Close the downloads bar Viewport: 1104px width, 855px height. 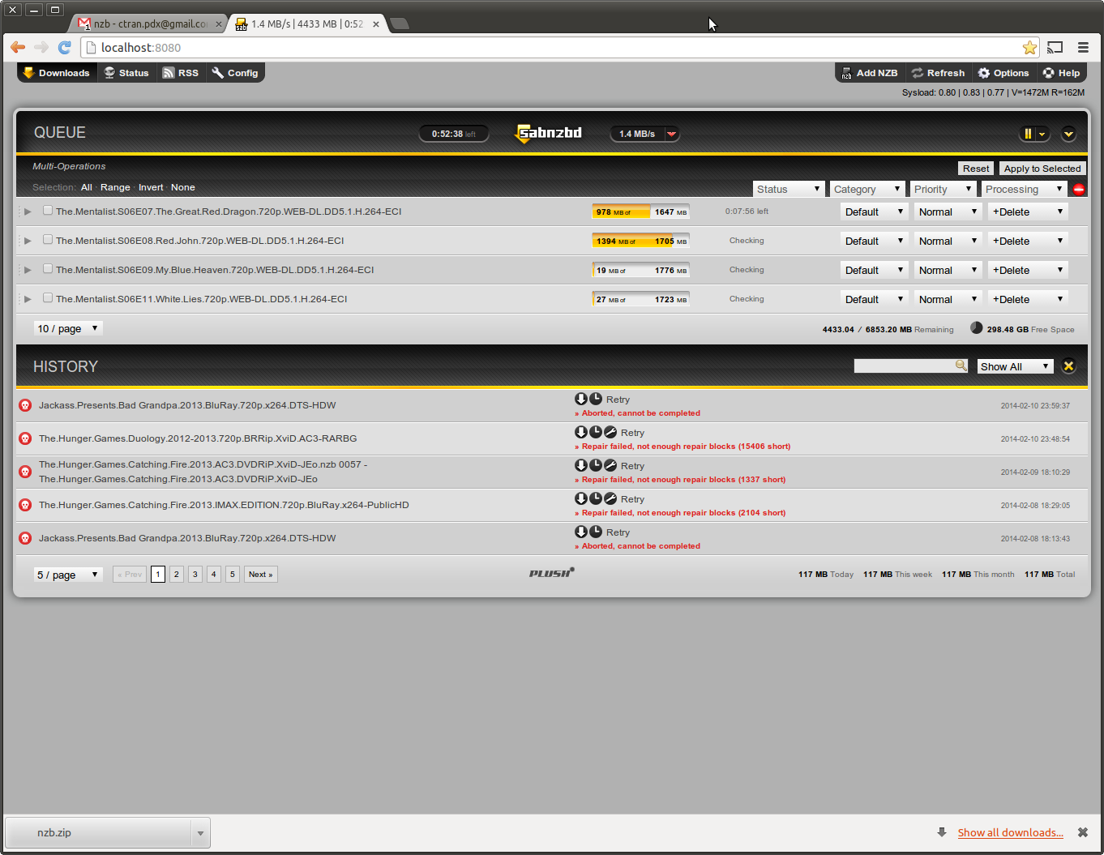(1082, 832)
